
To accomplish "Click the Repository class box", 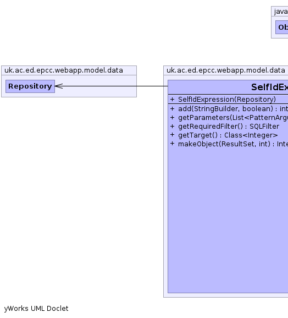I will [30, 86].
